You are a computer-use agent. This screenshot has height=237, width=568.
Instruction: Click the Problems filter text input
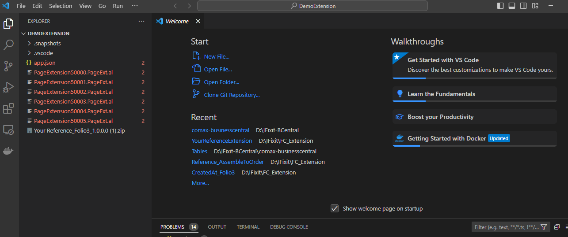(x=506, y=227)
